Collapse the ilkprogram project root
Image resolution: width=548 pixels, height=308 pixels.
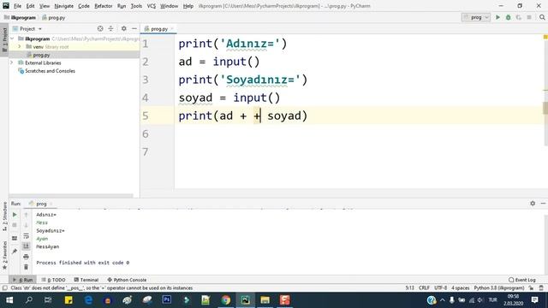pyautogui.click(x=12, y=38)
